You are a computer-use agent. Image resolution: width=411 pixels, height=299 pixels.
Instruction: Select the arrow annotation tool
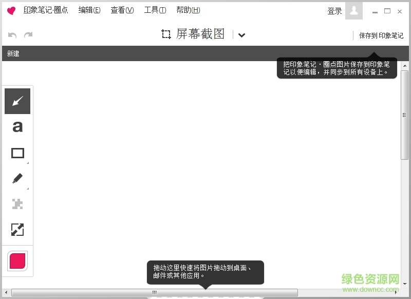pyautogui.click(x=17, y=101)
